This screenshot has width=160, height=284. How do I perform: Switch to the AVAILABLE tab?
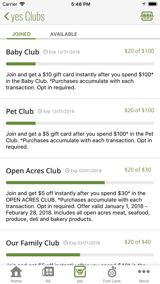(64, 34)
